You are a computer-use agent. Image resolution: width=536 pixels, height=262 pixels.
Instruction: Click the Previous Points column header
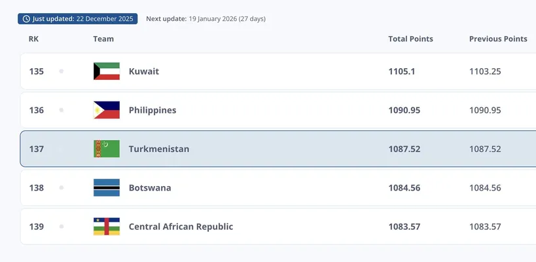click(498, 39)
